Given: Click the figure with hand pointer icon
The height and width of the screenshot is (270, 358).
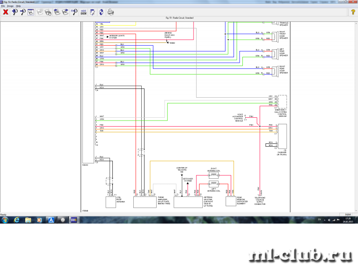Looking at the screenshot, I should (x=48, y=12).
